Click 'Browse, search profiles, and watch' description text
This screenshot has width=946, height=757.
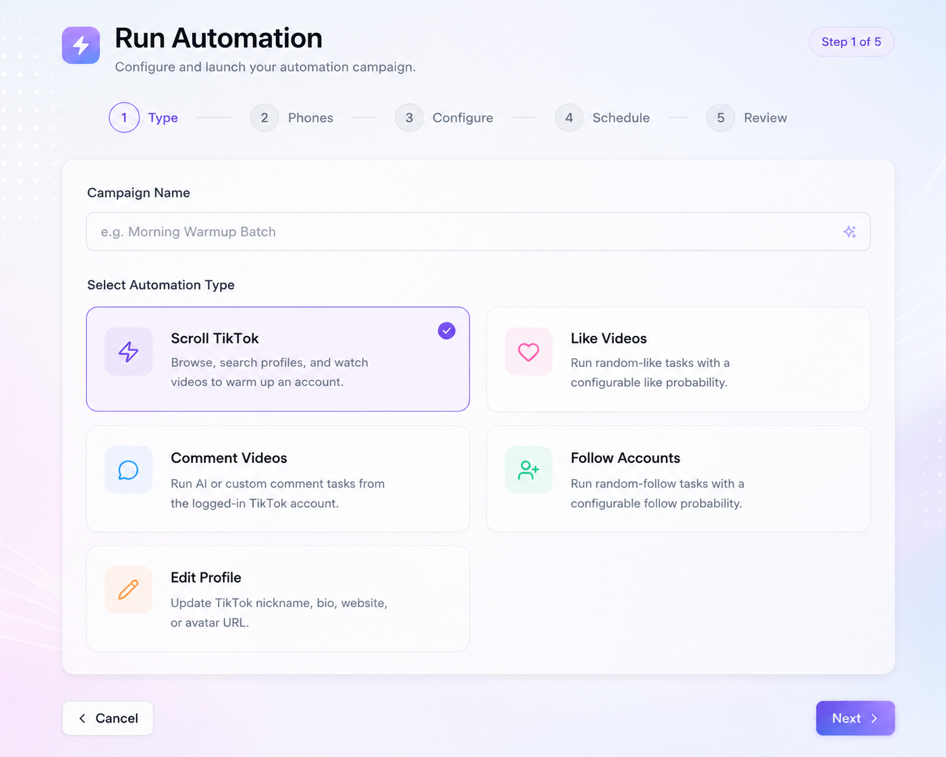click(269, 362)
